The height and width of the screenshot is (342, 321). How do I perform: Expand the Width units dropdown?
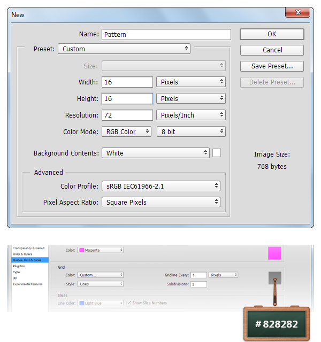pos(191,82)
